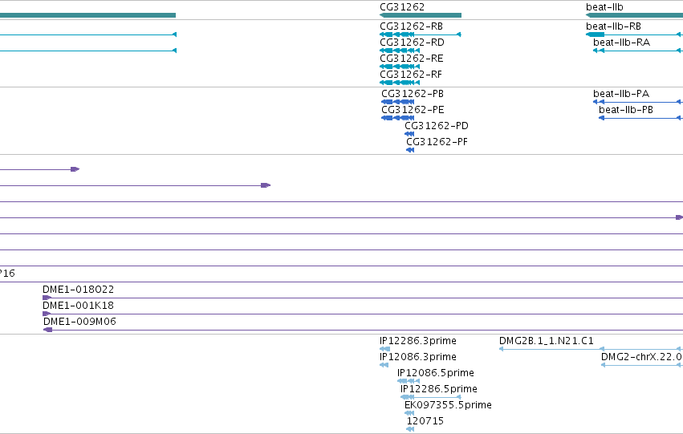Viewport: 683px width, 434px height.
Task: Click the CG31262-PB coding glyph
Action: pyautogui.click(x=398, y=102)
